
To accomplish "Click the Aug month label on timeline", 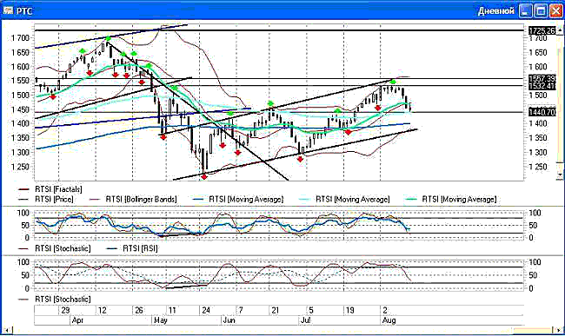I will pyautogui.click(x=389, y=320).
